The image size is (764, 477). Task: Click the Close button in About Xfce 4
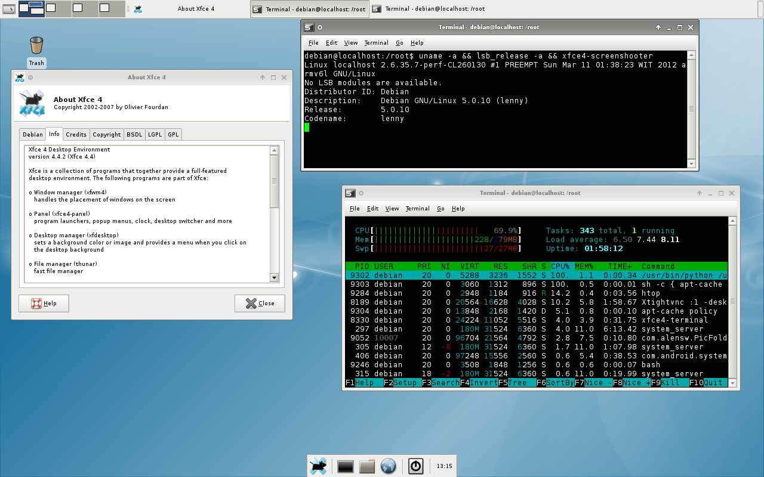coord(260,303)
